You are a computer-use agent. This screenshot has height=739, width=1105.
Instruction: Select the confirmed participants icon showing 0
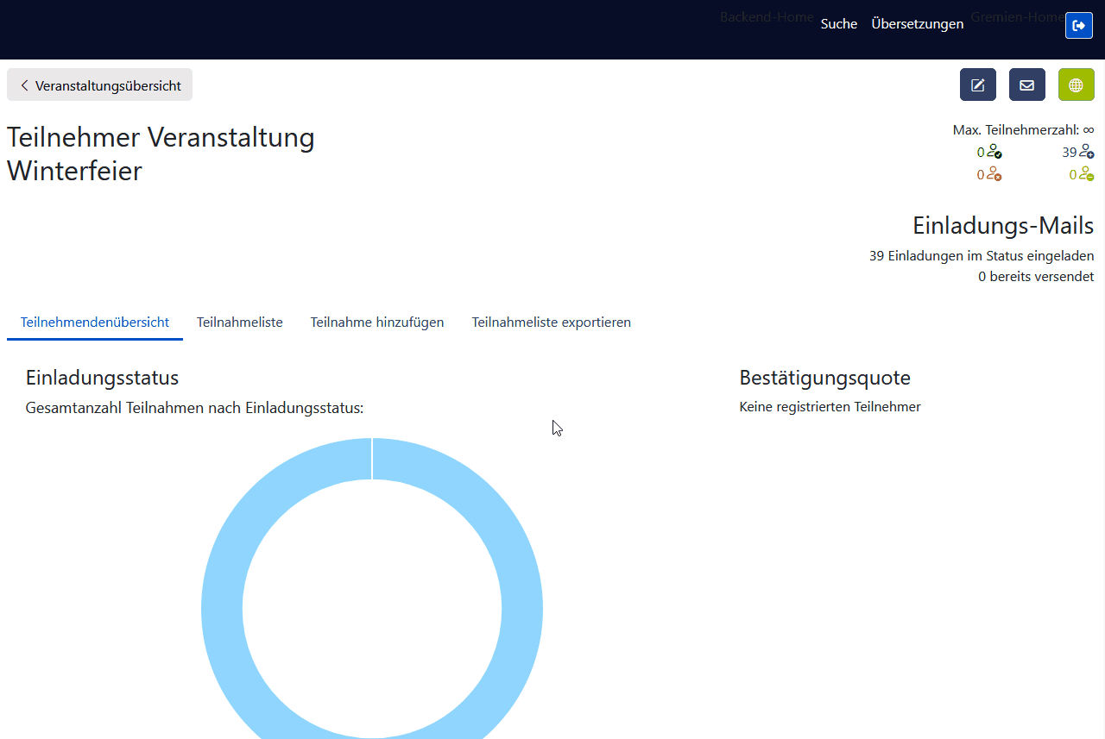pos(991,152)
